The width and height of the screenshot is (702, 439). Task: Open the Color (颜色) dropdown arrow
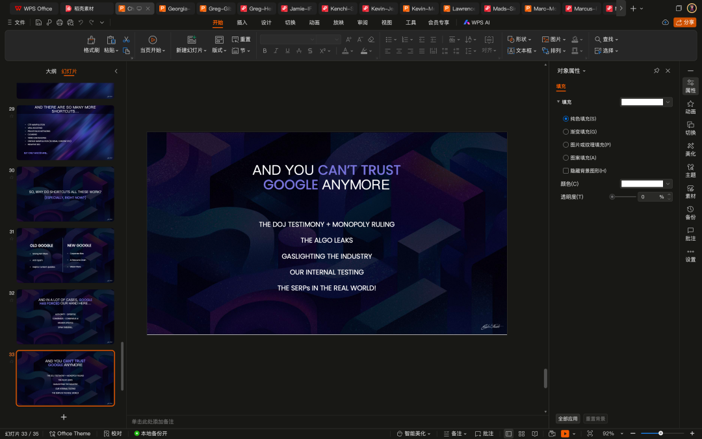(x=668, y=183)
